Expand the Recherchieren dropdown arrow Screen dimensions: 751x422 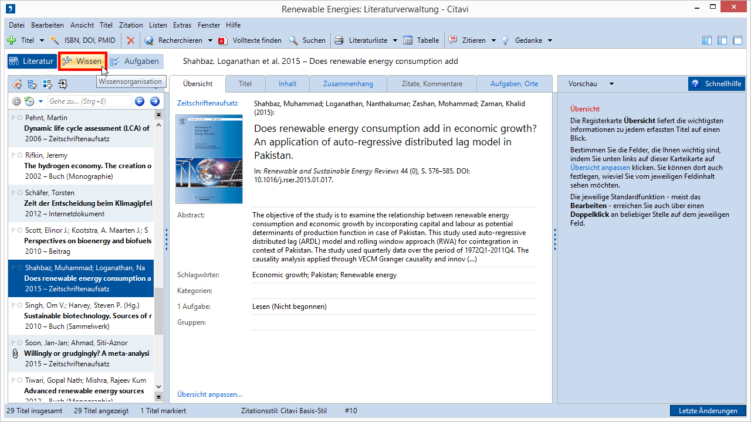210,40
